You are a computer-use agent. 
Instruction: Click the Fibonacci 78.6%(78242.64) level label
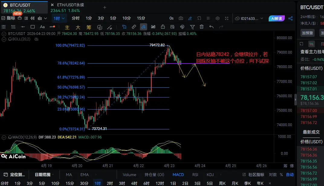(x=71, y=63)
